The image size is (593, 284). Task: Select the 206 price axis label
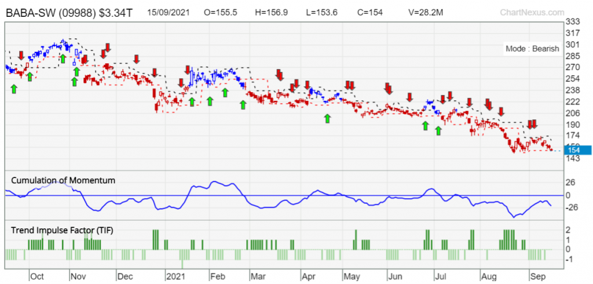click(x=572, y=113)
